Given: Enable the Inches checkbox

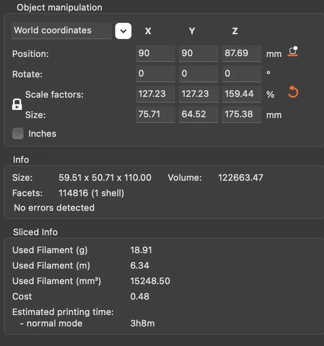Looking at the screenshot, I should 18,134.
